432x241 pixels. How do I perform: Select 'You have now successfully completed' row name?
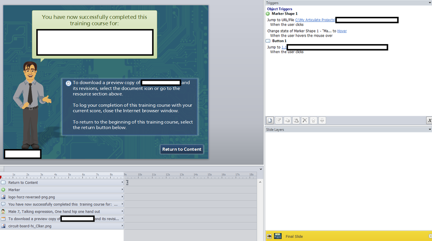pos(63,204)
